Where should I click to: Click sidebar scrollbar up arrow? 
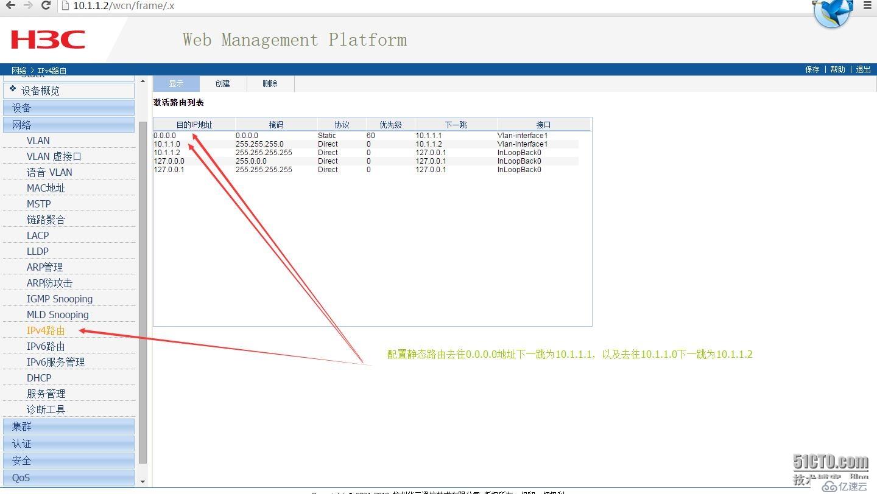pos(143,81)
